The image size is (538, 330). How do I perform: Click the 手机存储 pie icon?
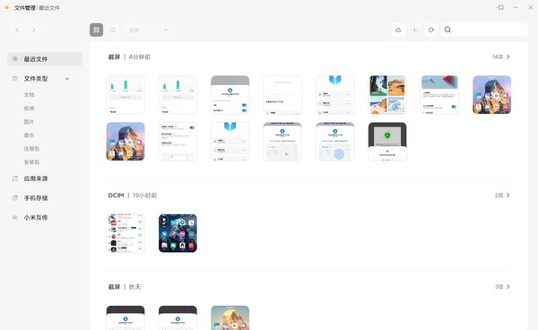point(14,198)
